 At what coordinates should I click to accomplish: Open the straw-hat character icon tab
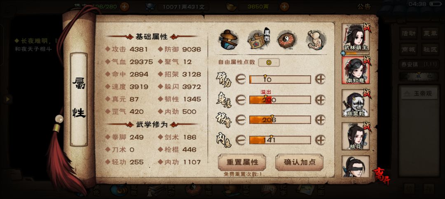228,39
